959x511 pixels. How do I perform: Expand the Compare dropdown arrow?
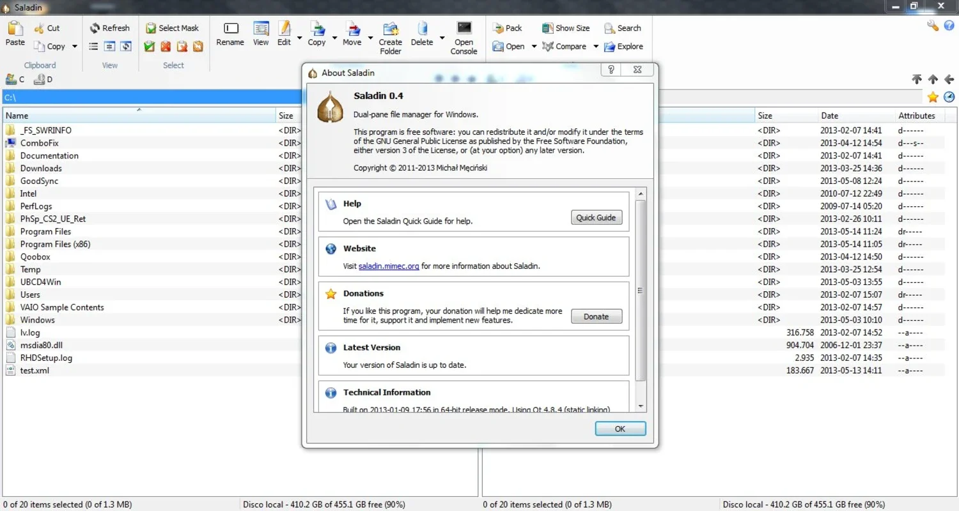click(x=595, y=46)
